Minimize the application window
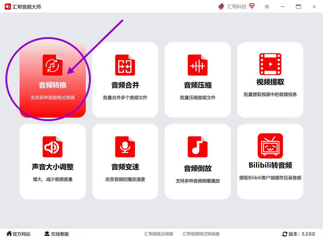Screen dimensions: 323x239 [x=283, y=7]
